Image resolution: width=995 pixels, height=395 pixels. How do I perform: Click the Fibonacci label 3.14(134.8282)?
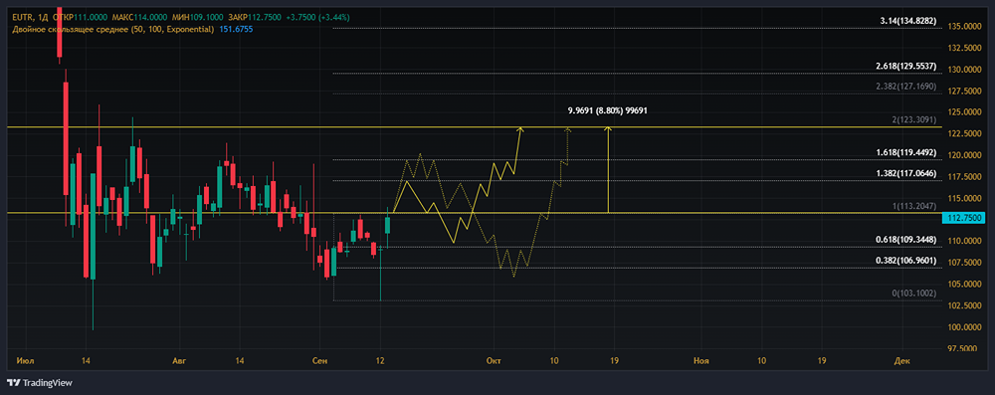point(908,22)
